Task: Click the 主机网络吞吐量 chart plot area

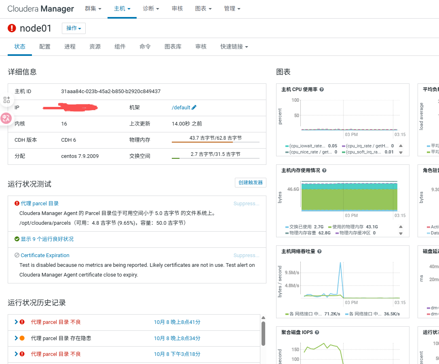Action: pyautogui.click(x=350, y=281)
